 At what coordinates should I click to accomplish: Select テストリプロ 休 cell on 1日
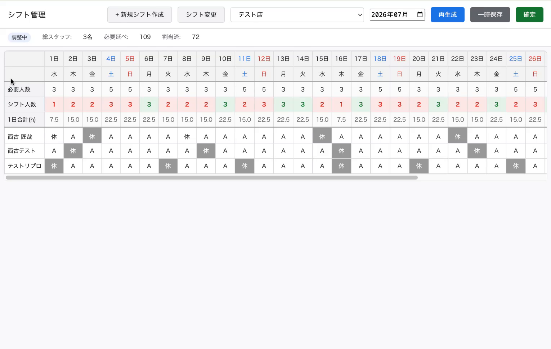54,166
